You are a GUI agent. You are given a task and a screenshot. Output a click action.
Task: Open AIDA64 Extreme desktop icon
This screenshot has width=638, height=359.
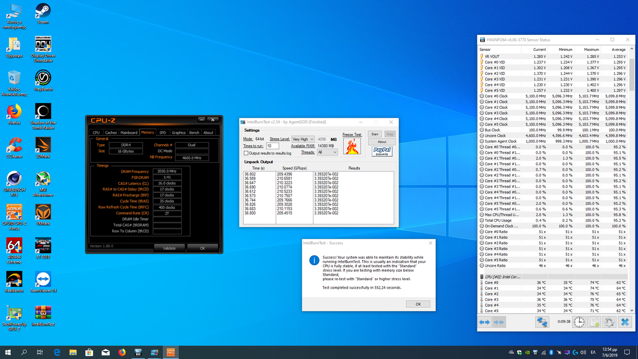(14, 251)
